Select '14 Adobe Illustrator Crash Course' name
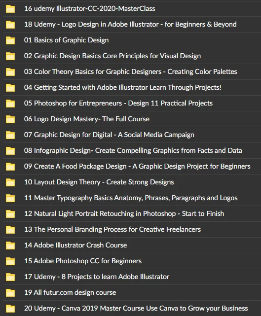Image resolution: width=261 pixels, height=316 pixels. (75, 245)
